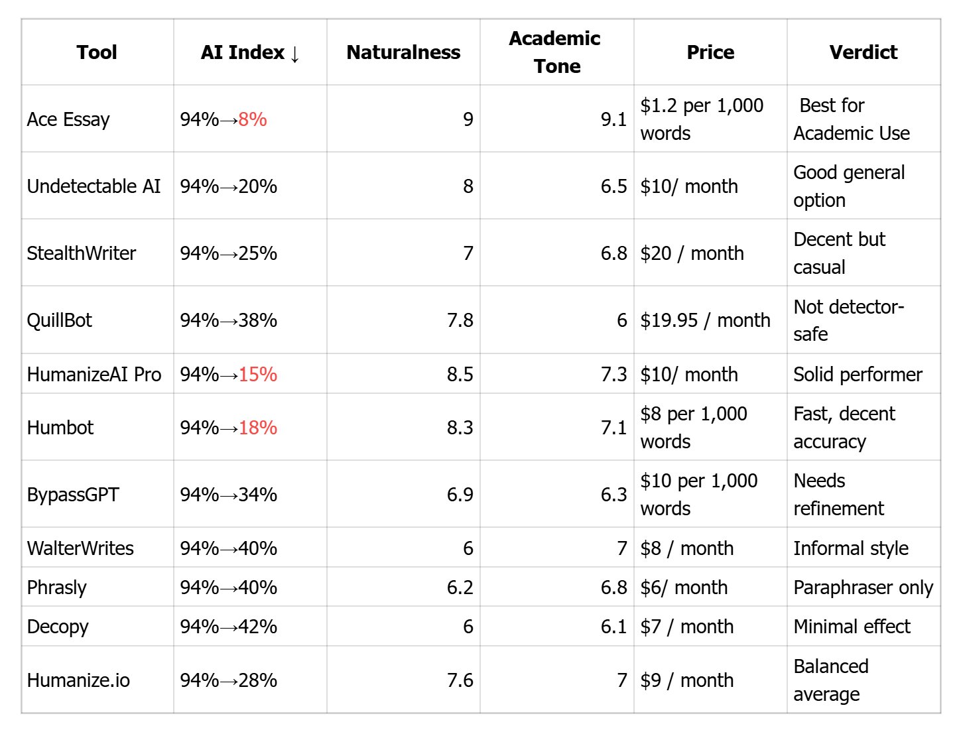Select the Tool column header
This screenshot has width=963, height=736.
(97, 52)
